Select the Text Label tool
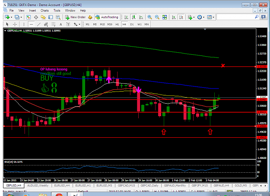 tap(68, 25)
